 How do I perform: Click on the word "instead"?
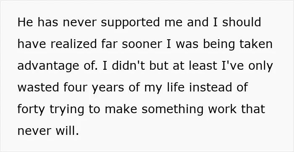pyautogui.click(x=210, y=87)
